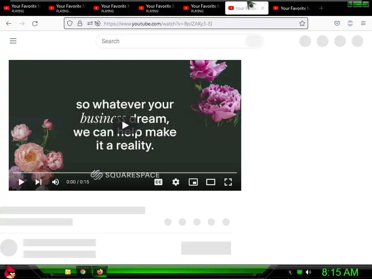The image size is (372, 279).
Task: Expand hidden tray icons arrow
Action: tap(290, 272)
